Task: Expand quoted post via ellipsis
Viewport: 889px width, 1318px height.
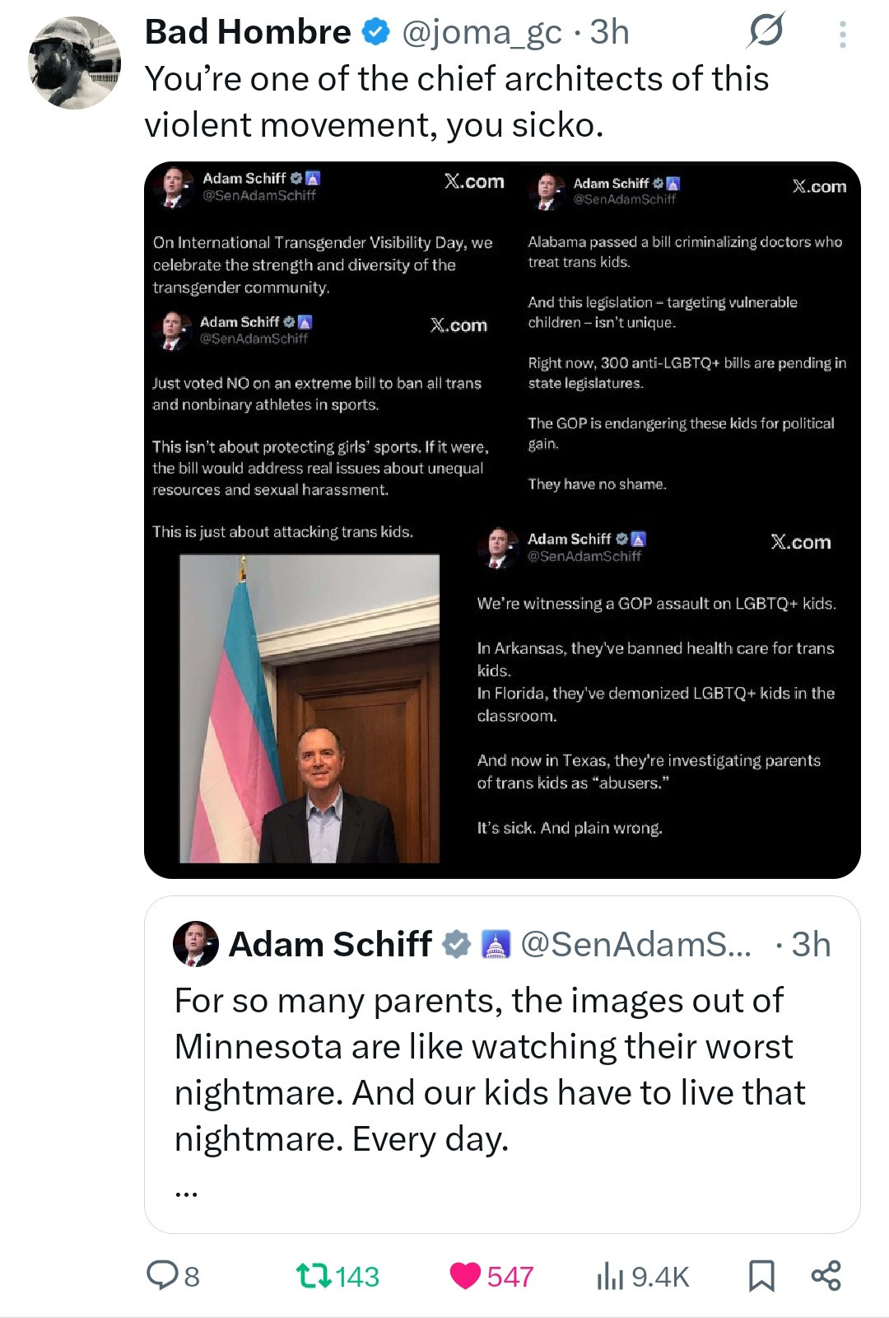Action: 186,1191
